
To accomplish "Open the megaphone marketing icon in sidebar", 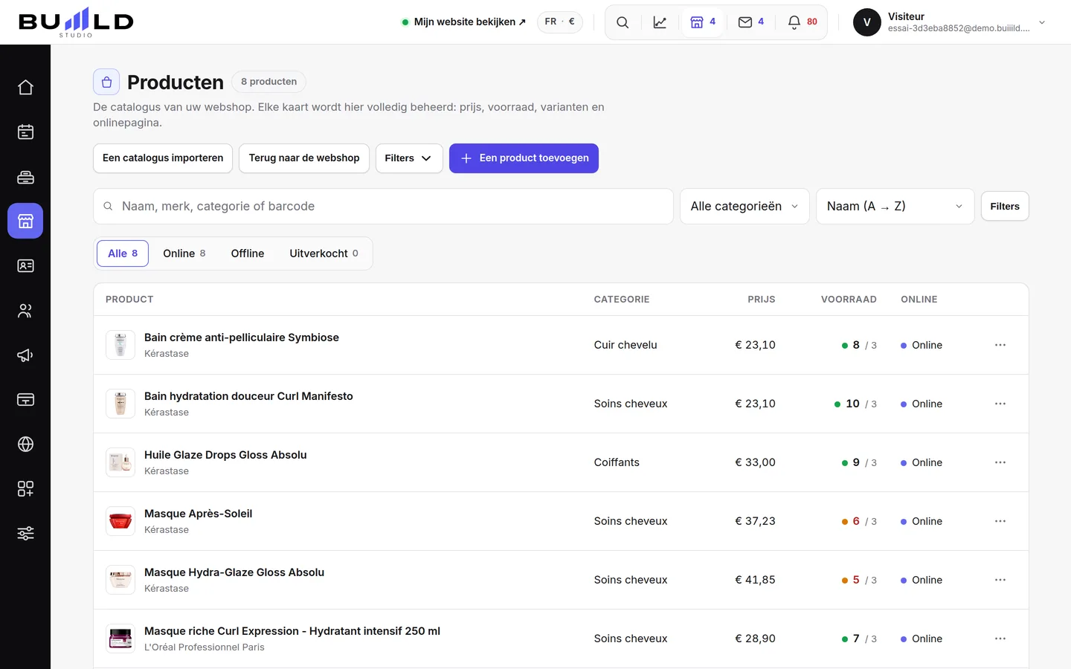I will click(x=25, y=355).
